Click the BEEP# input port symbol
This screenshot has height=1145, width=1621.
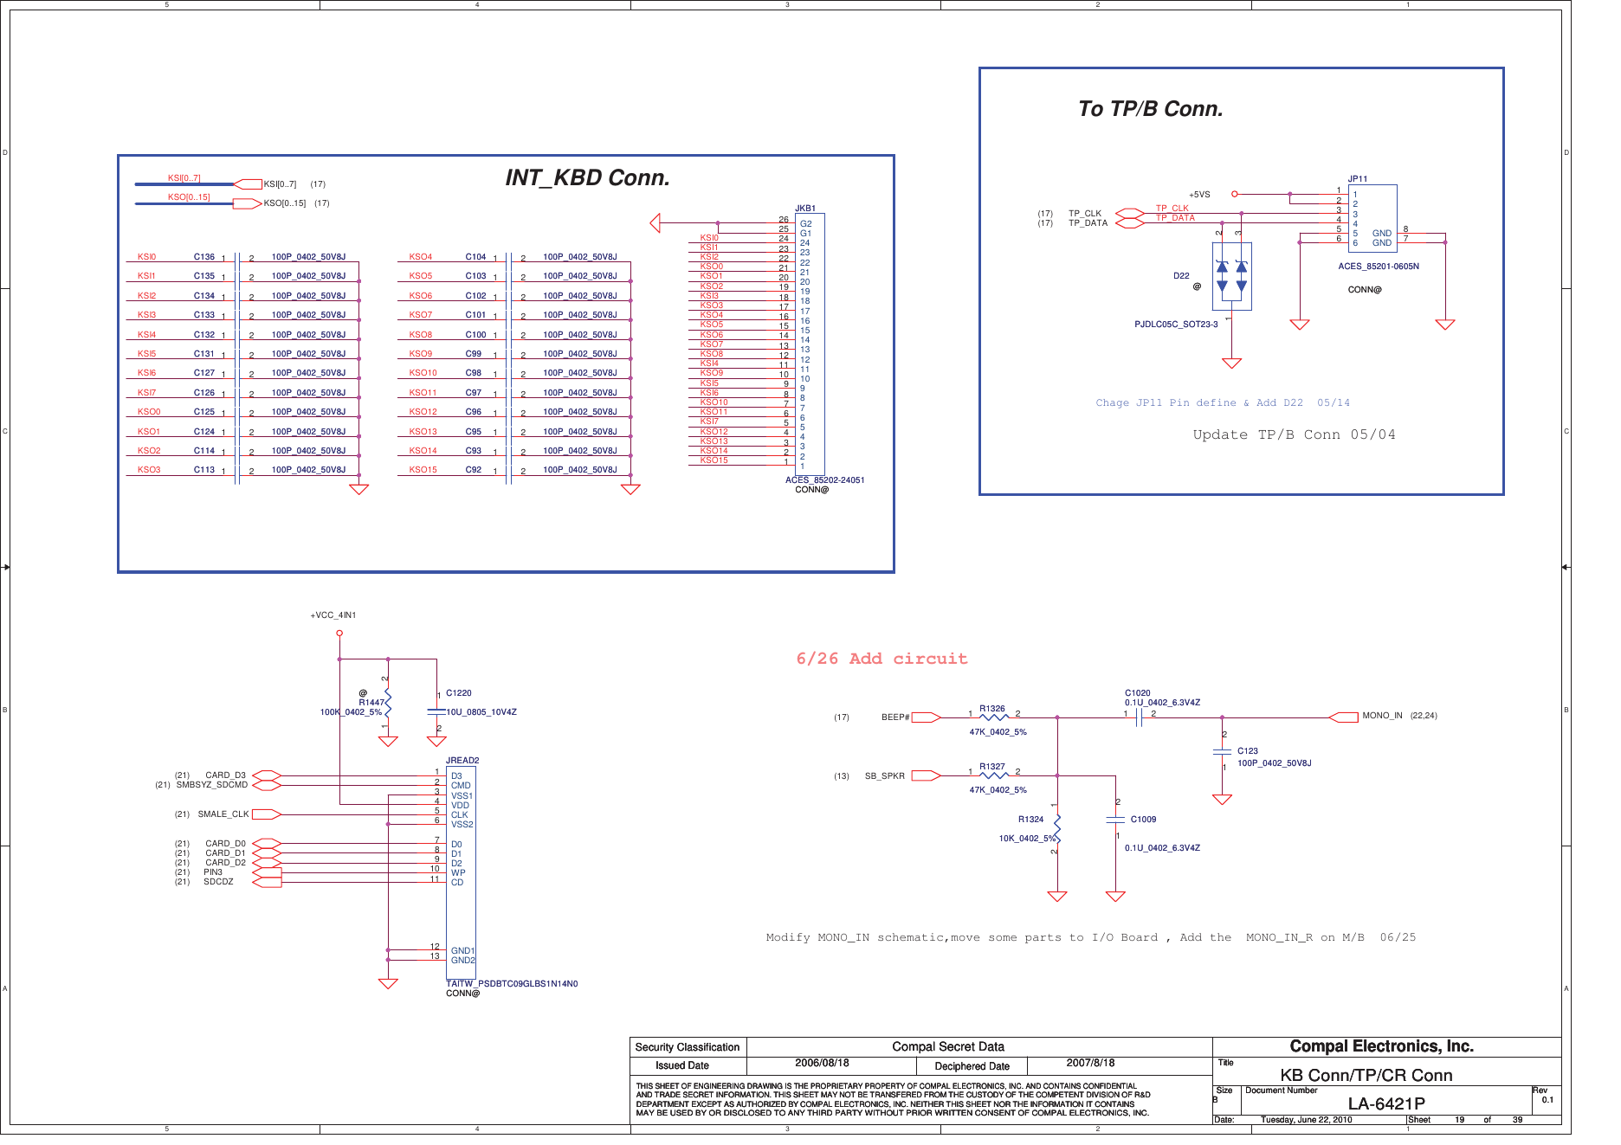tap(926, 717)
